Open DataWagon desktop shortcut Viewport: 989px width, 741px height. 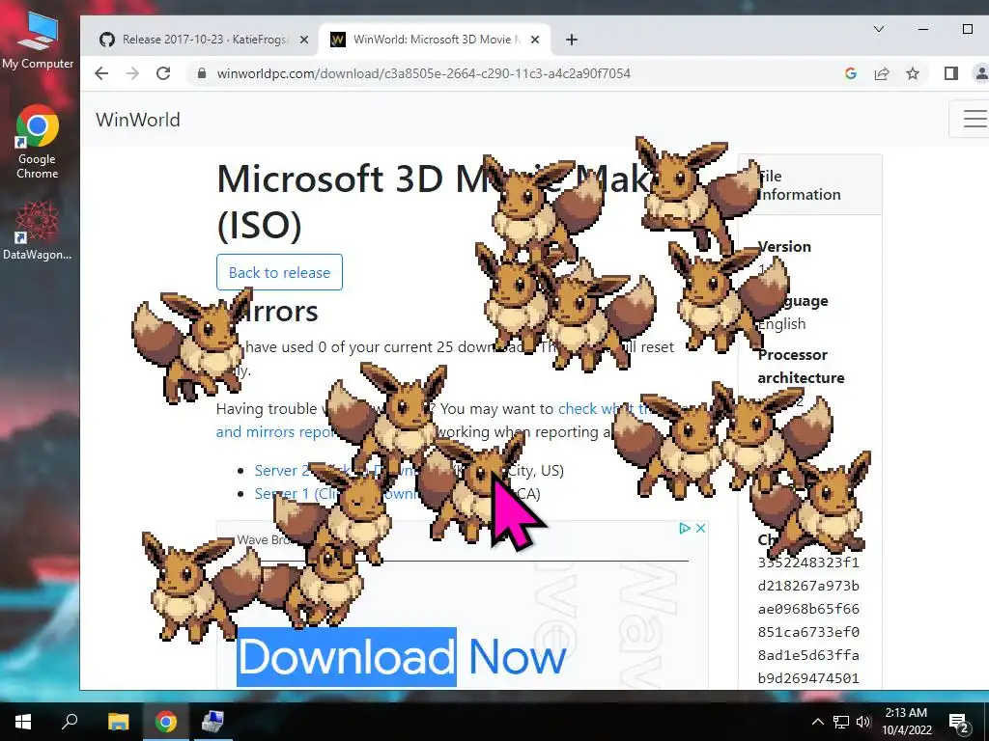pyautogui.click(x=38, y=231)
